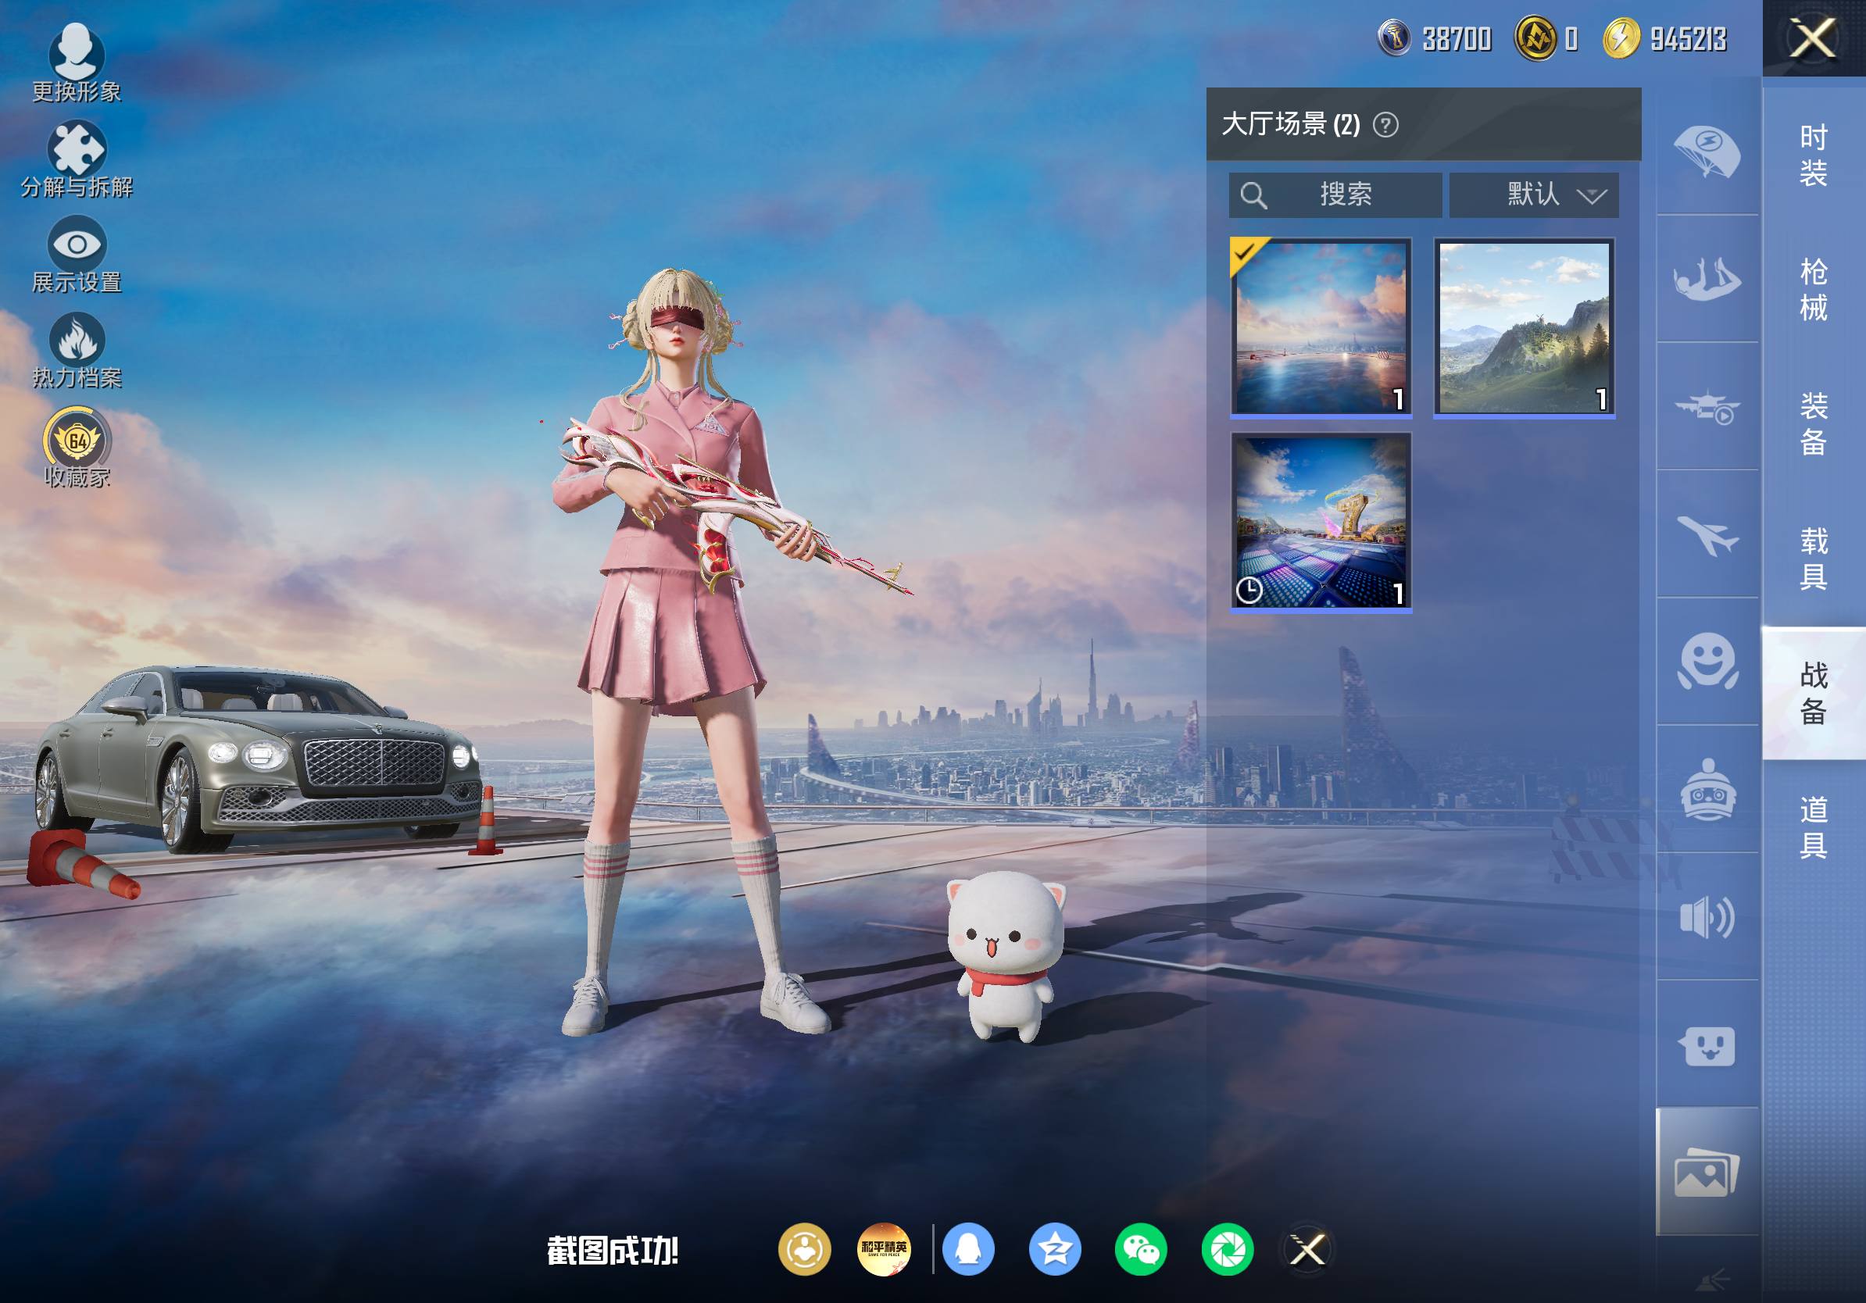Open the 热力档案 flame icon
Viewport: 1866px width, 1303px height.
click(x=77, y=349)
